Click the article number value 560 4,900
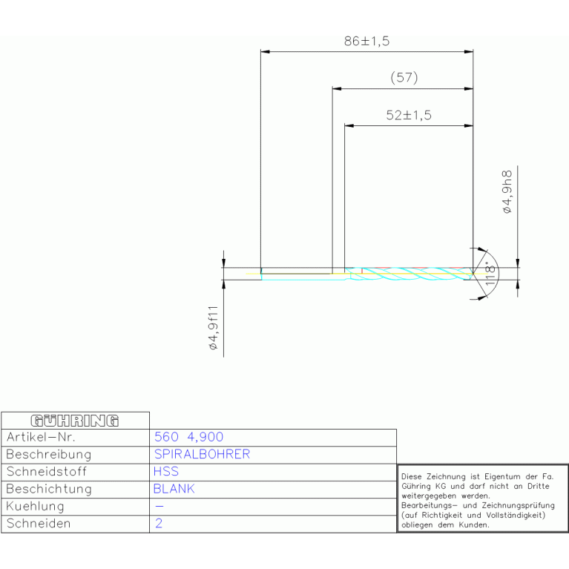 click(x=188, y=438)
